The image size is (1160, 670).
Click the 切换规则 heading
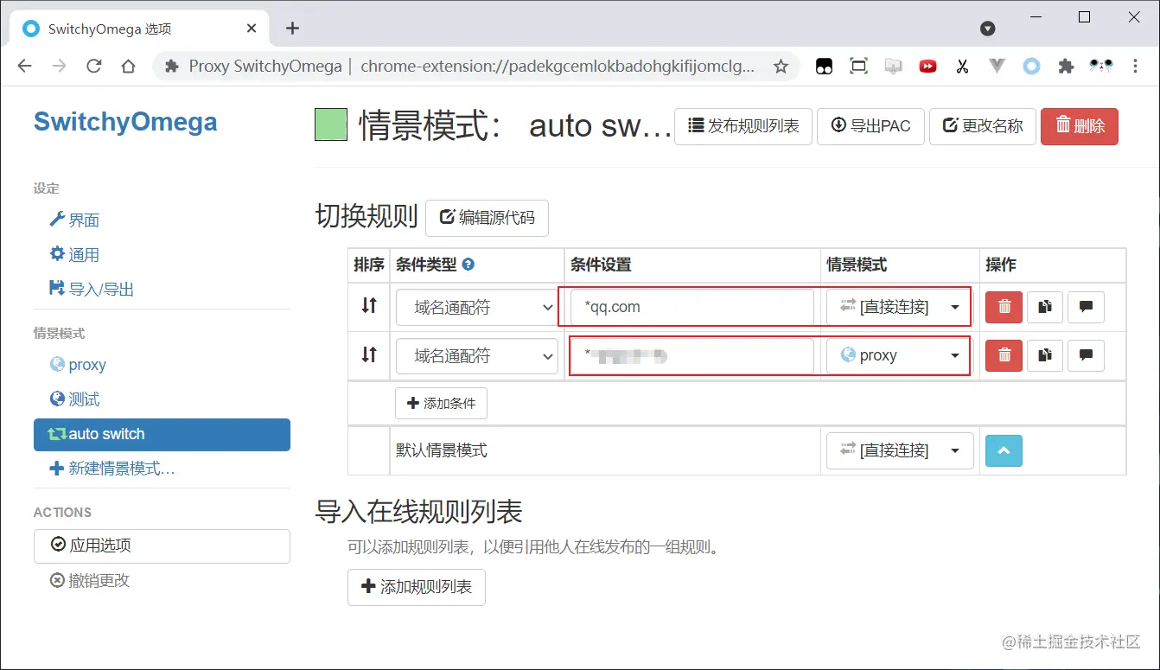coord(366,216)
